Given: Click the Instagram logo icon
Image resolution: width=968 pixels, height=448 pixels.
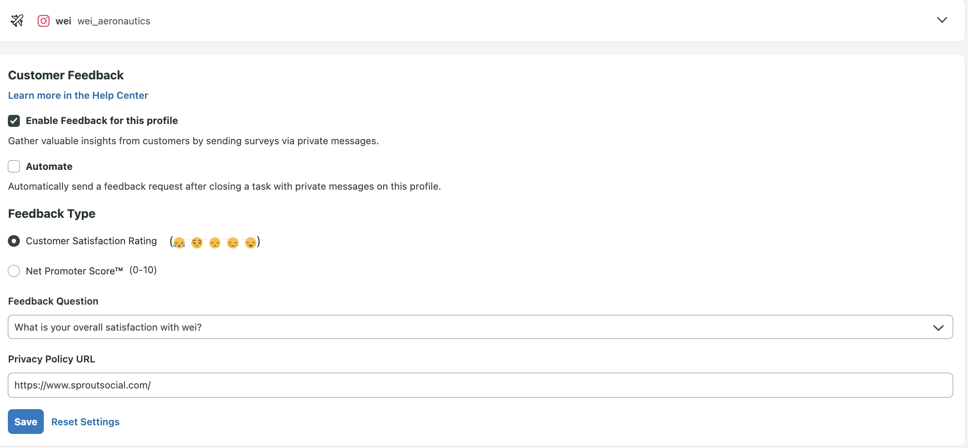Looking at the screenshot, I should click(43, 21).
